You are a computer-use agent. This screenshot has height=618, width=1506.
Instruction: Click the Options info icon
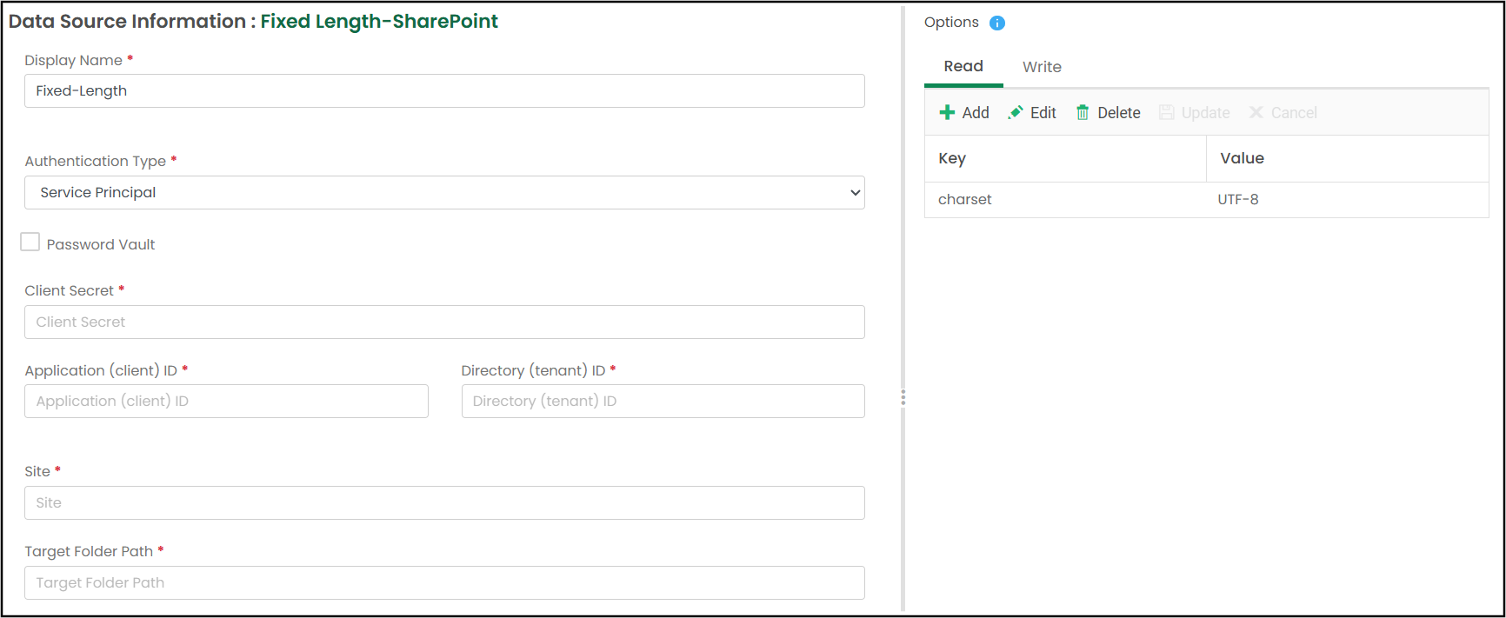(997, 23)
